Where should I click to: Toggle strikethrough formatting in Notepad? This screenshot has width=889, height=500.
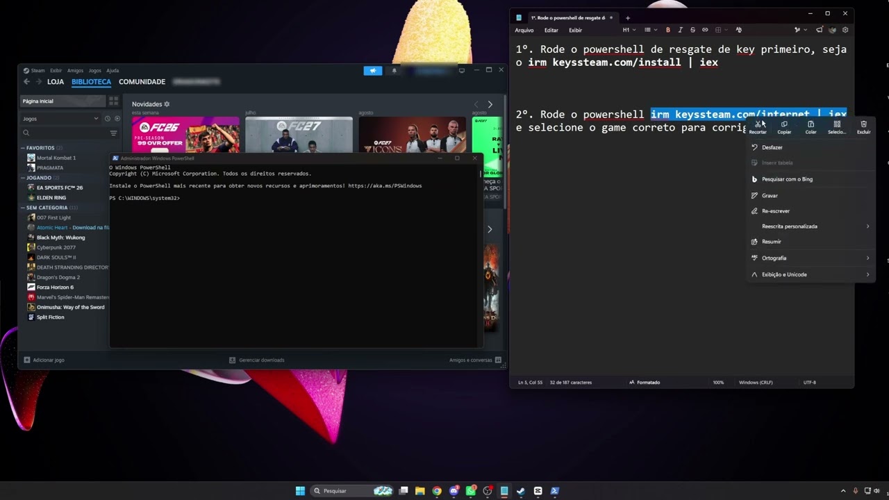[x=692, y=30]
